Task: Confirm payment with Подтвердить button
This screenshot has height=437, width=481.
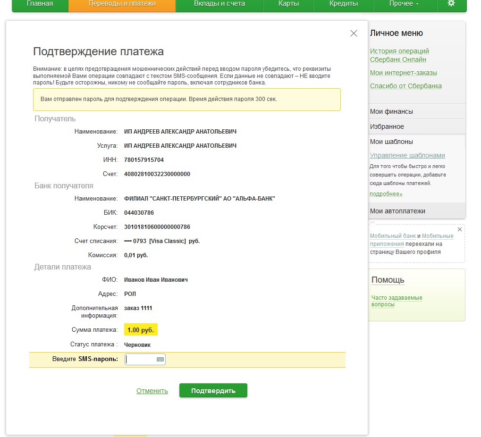Action: tap(213, 391)
